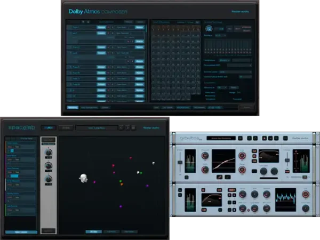Click the blue waveform display in Gravitas lower rack
Viewport: 320px width, 240px height.
pyautogui.click(x=285, y=200)
